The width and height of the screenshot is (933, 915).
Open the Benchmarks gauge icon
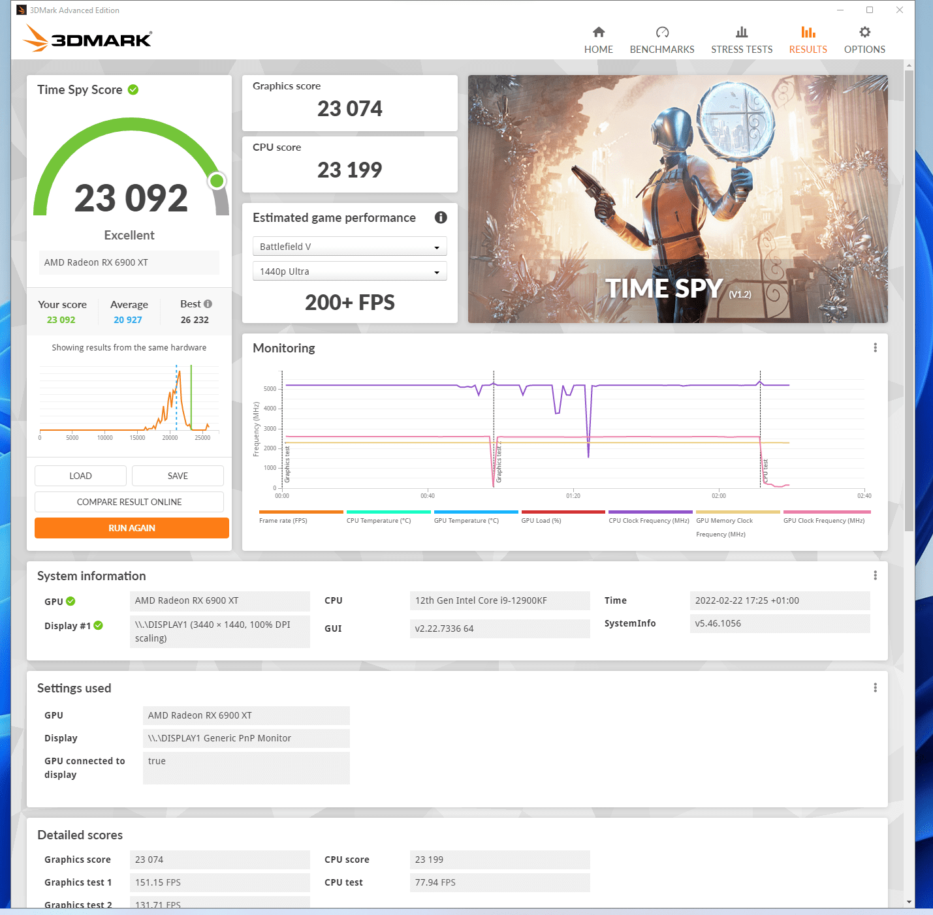tap(662, 32)
